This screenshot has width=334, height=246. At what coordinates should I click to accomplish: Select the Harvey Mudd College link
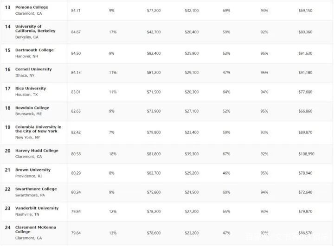(37, 151)
